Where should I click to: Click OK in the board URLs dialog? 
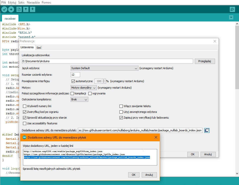133,175
